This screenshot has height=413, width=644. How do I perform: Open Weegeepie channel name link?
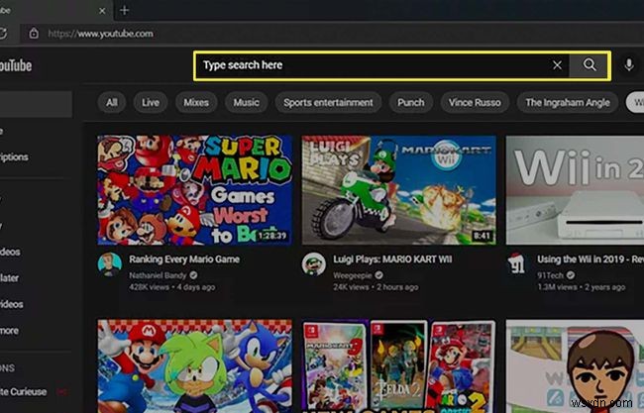[x=352, y=275]
